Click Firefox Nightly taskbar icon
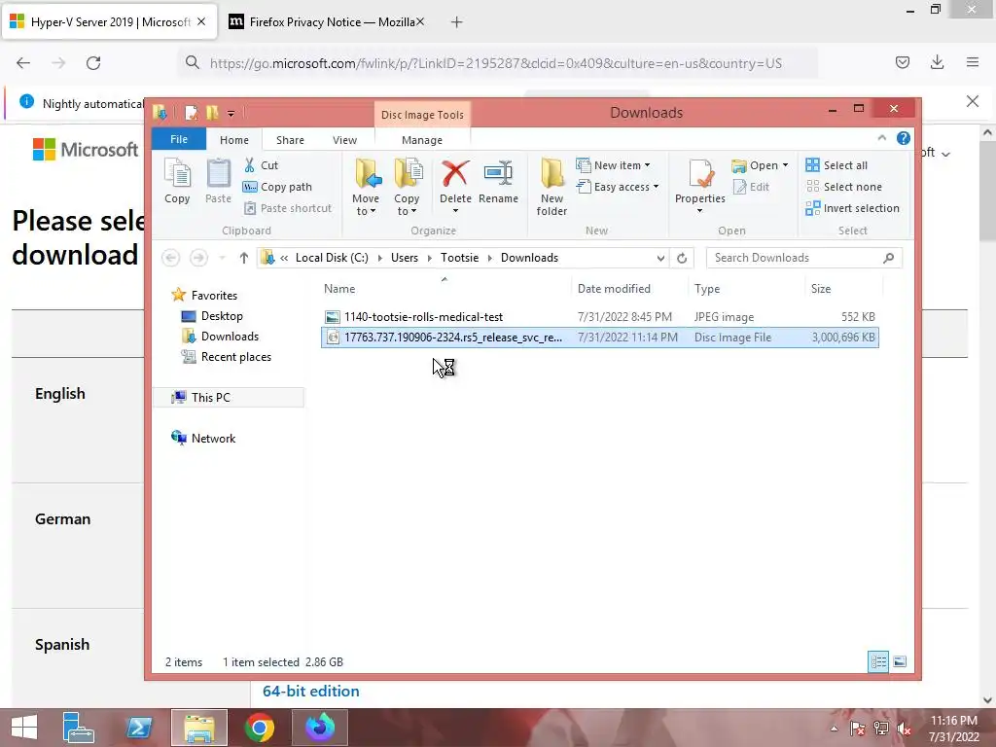Image resolution: width=996 pixels, height=747 pixels. click(x=319, y=728)
